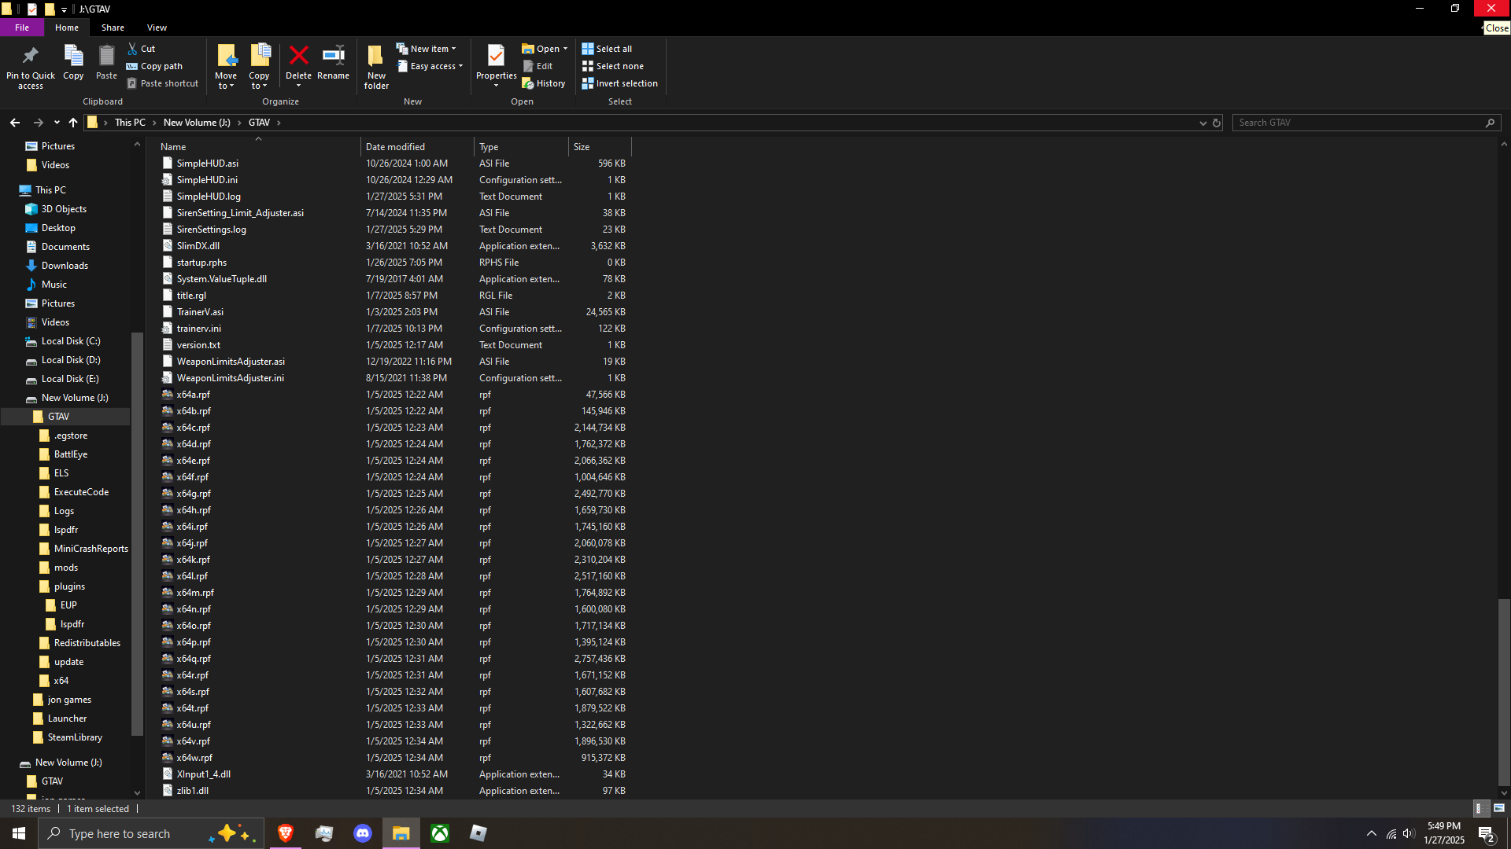1511x849 pixels.
Task: Click the Delete icon in ribbon
Action: coord(298,57)
